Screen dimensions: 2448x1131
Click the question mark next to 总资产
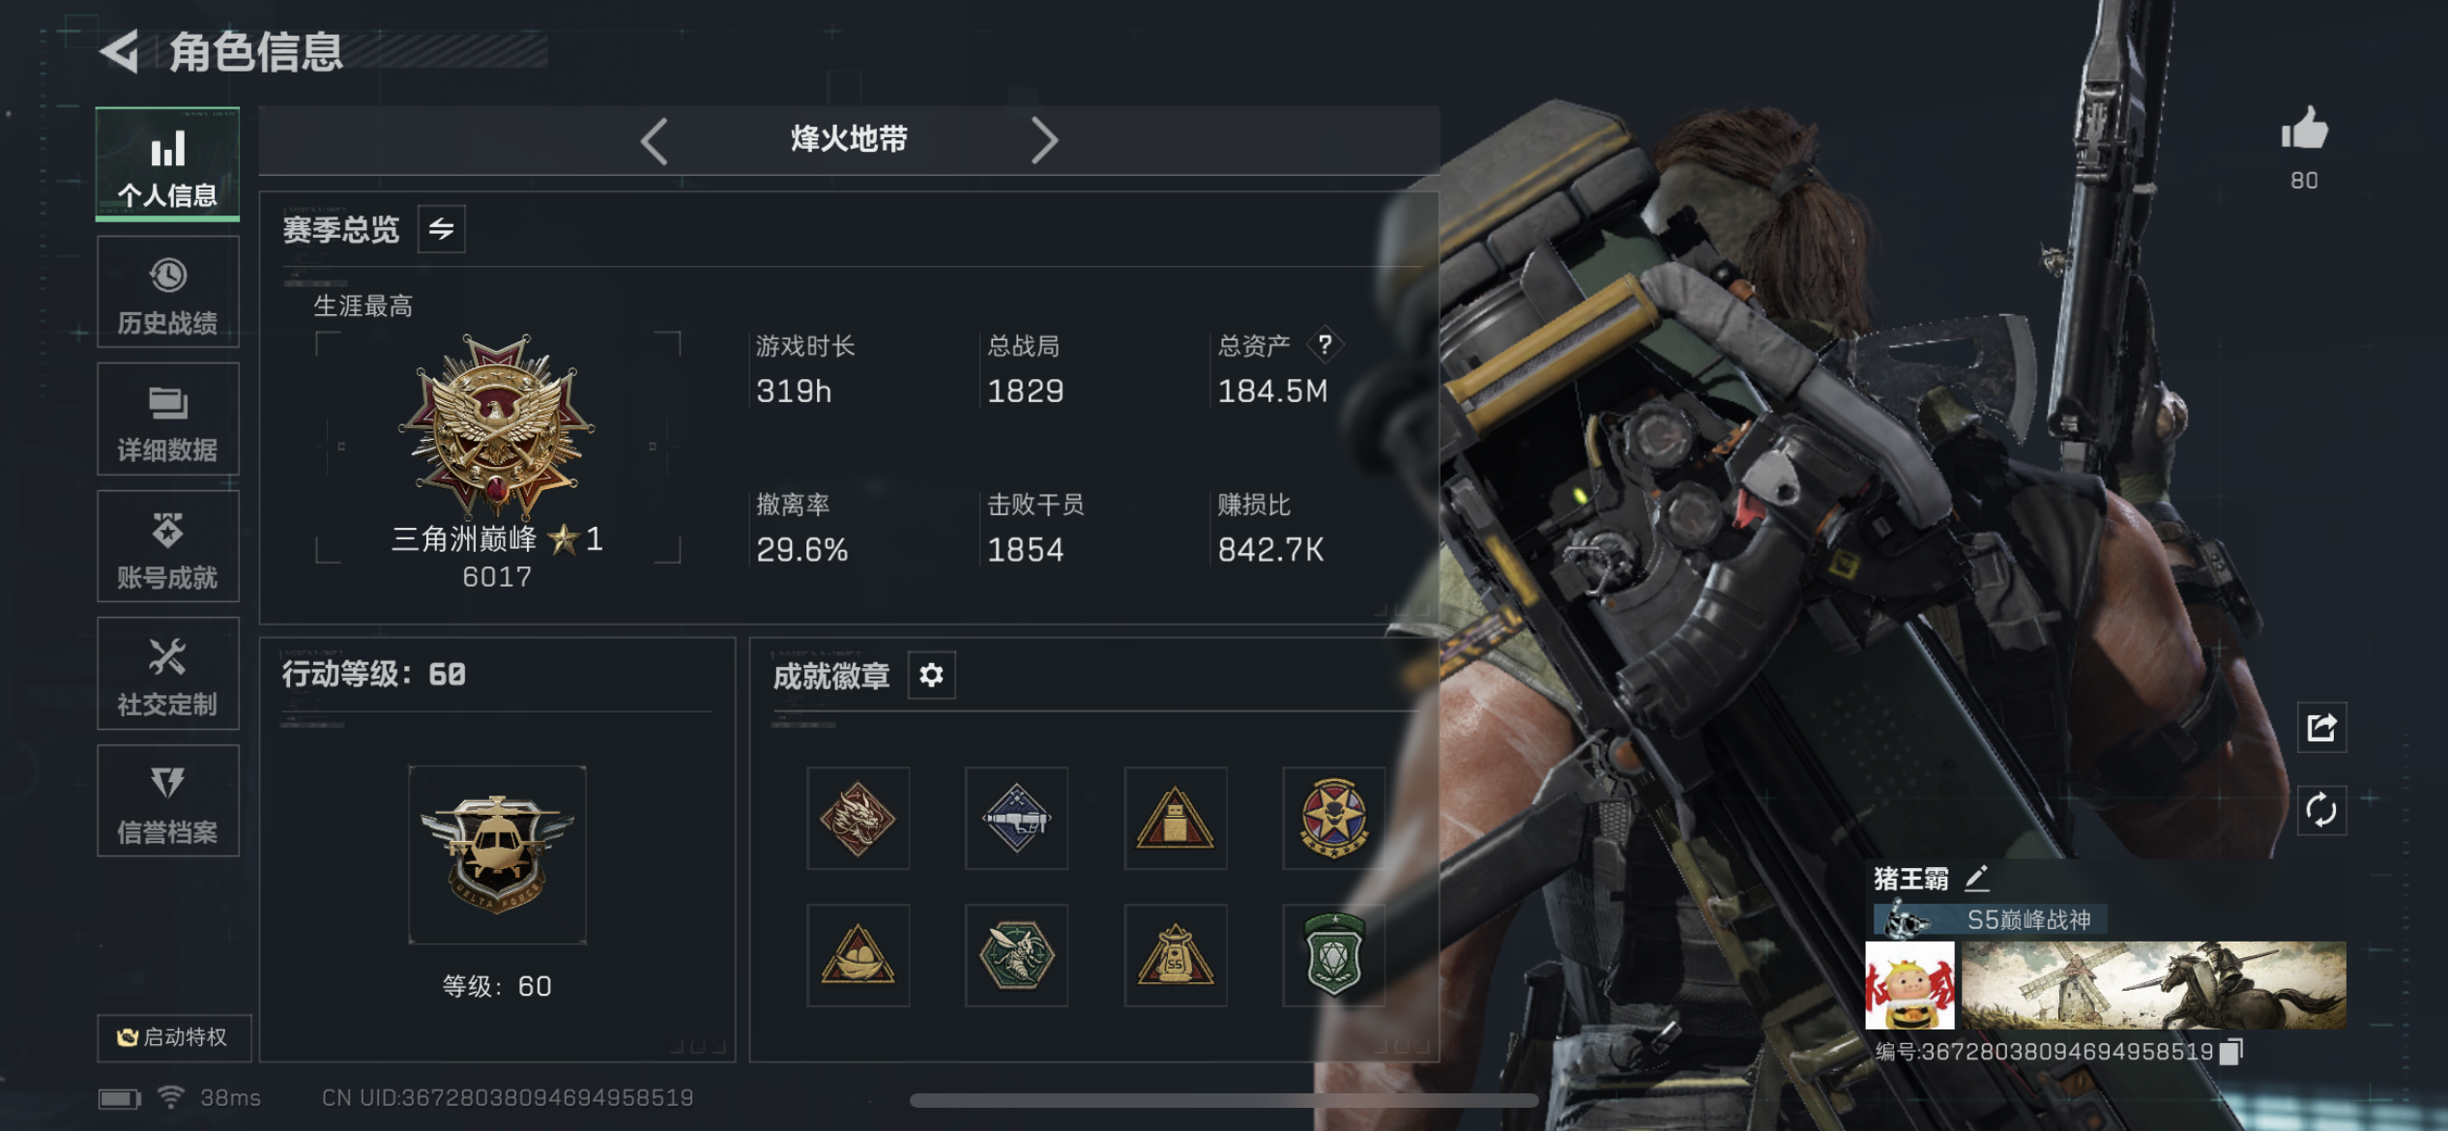pyautogui.click(x=1325, y=344)
